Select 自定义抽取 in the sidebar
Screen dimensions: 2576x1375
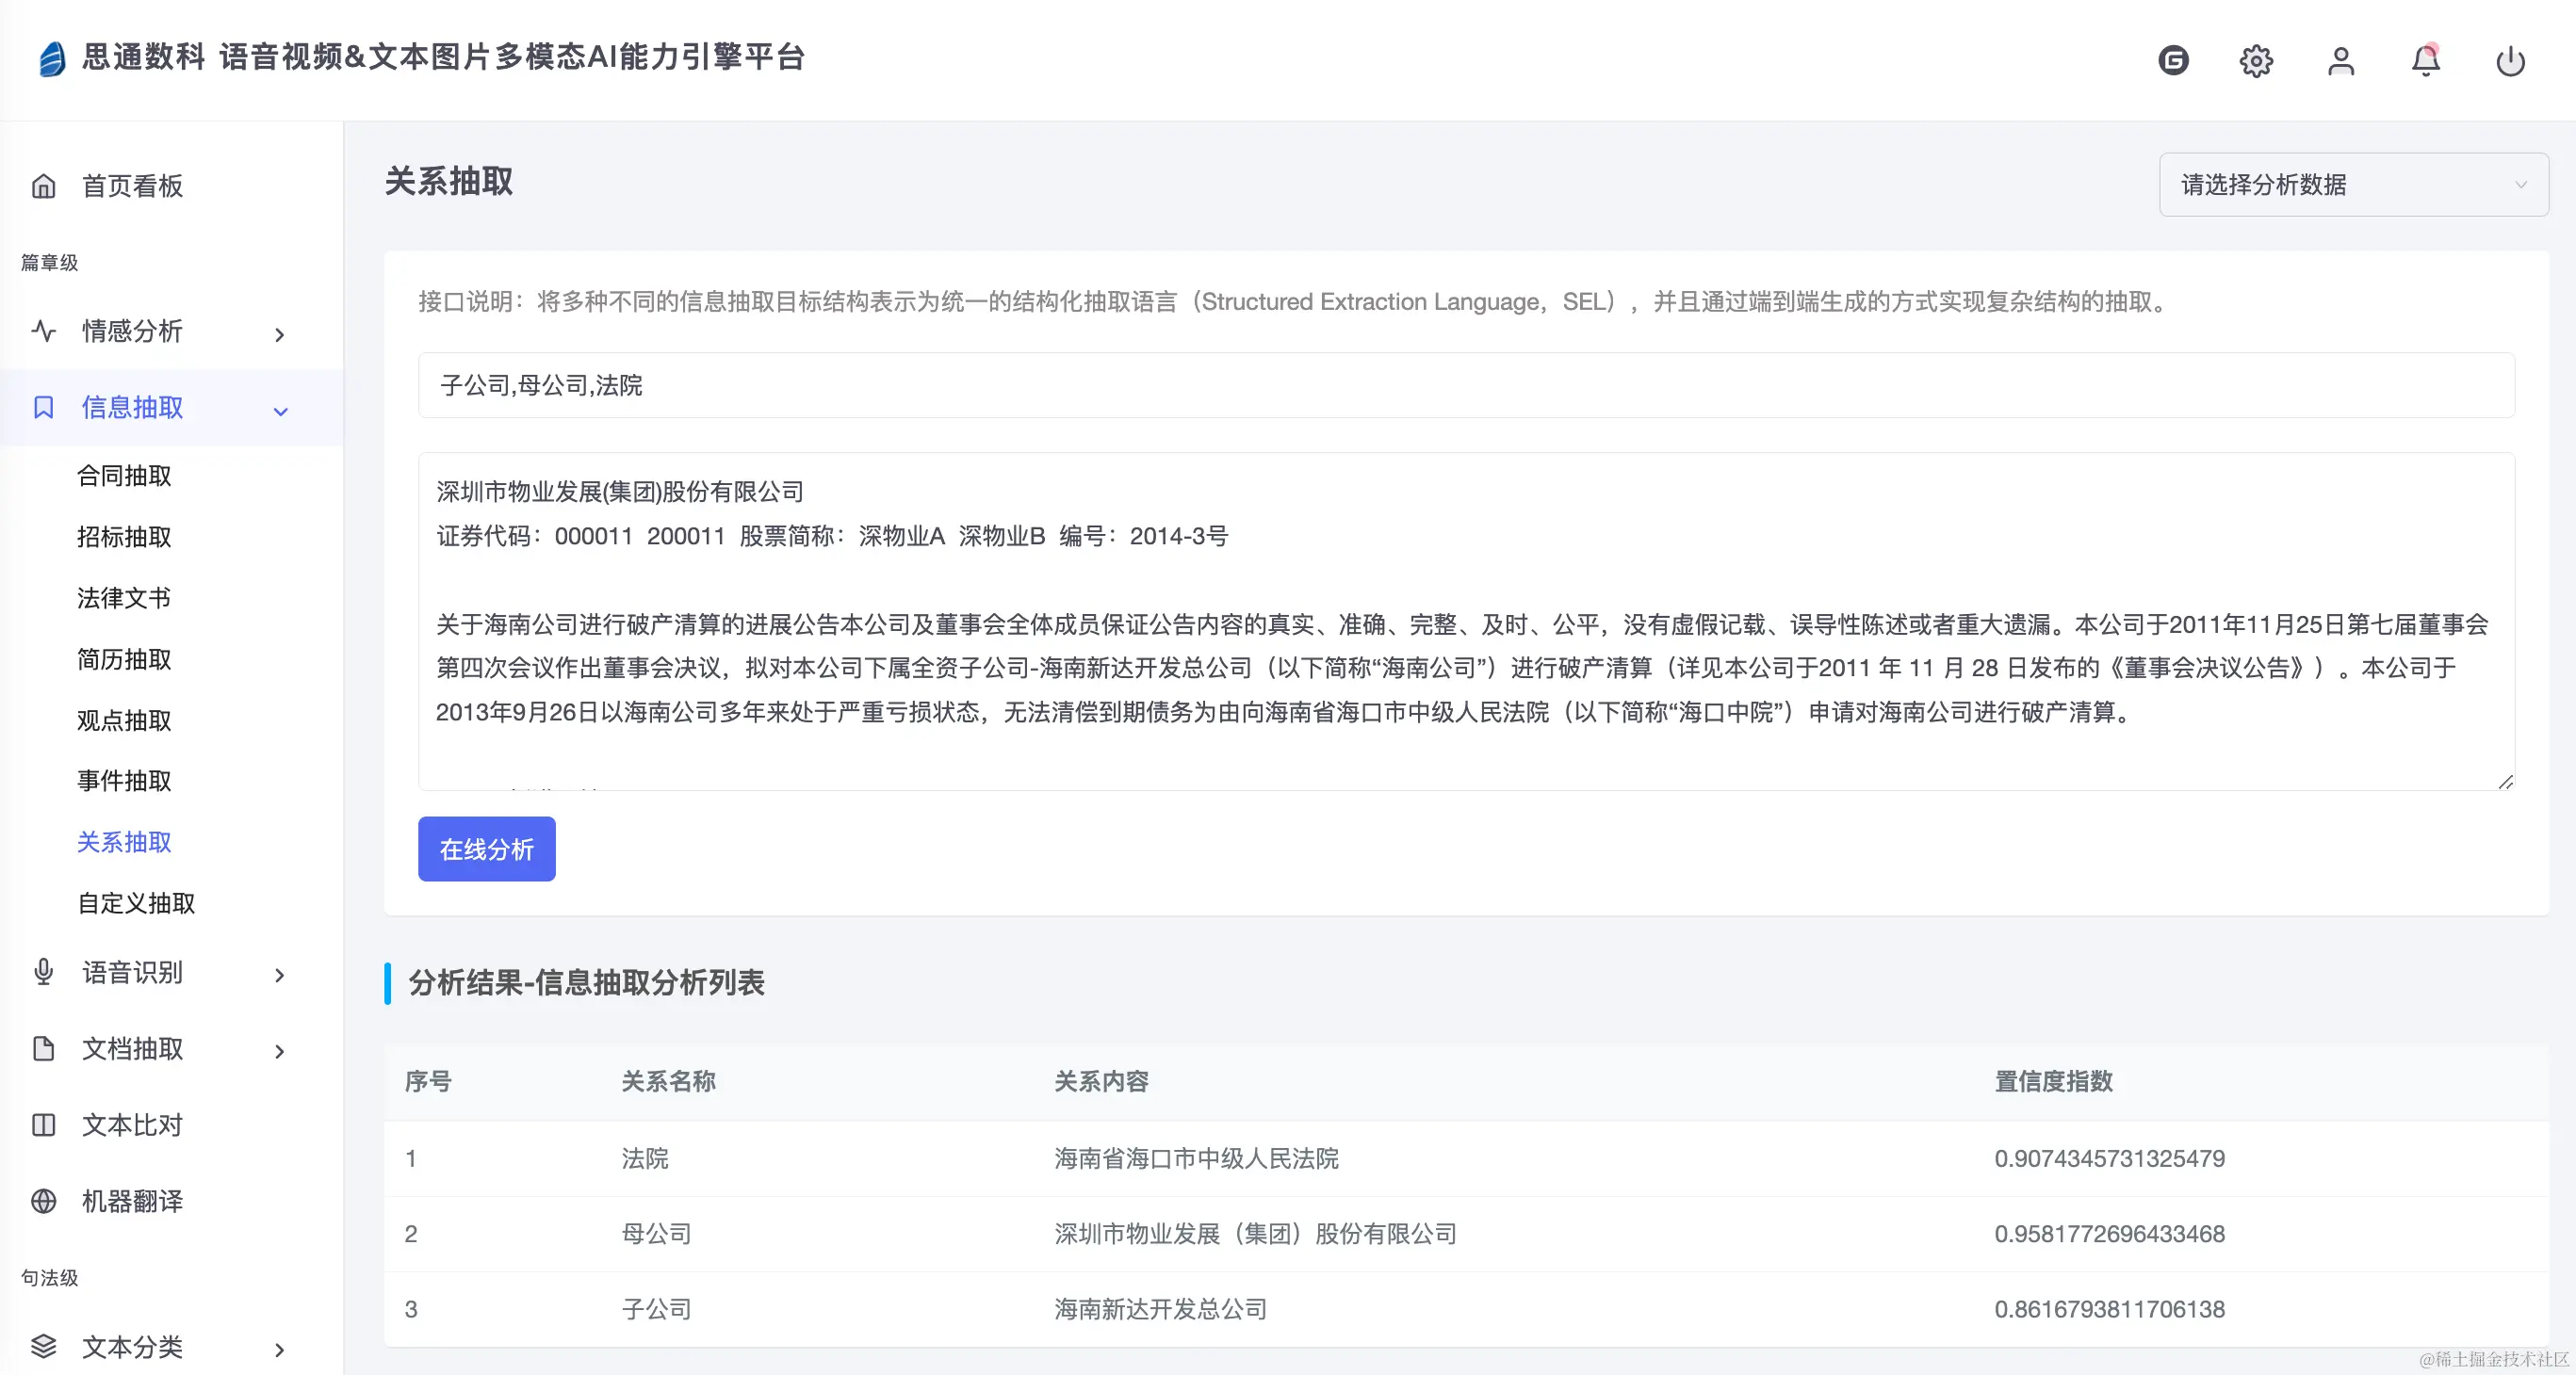pos(135,903)
